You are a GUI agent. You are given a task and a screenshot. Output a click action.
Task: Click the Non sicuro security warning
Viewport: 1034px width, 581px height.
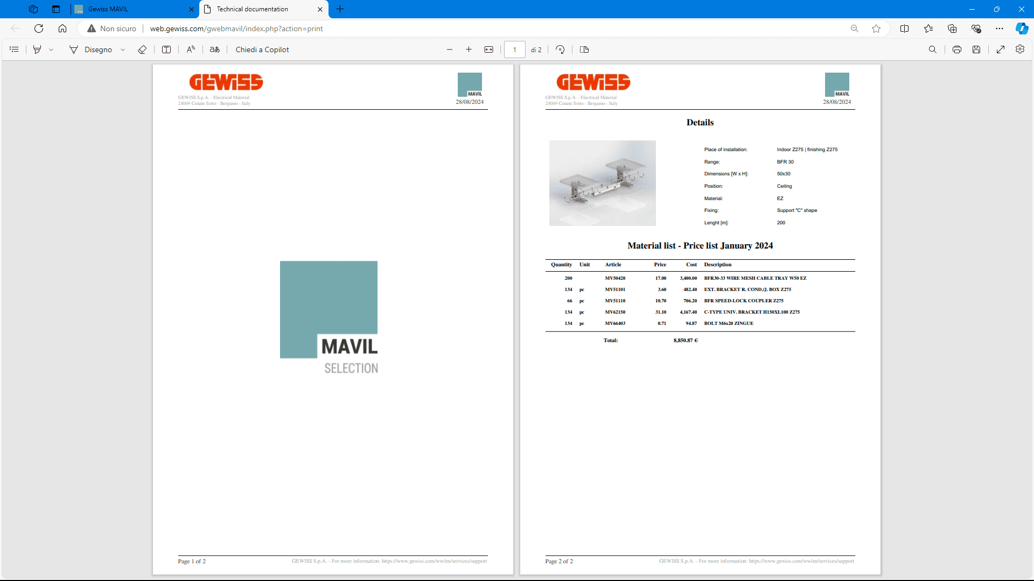112,29
